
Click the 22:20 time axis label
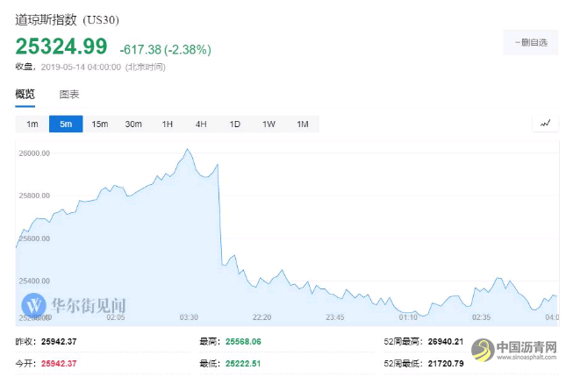[x=262, y=317]
